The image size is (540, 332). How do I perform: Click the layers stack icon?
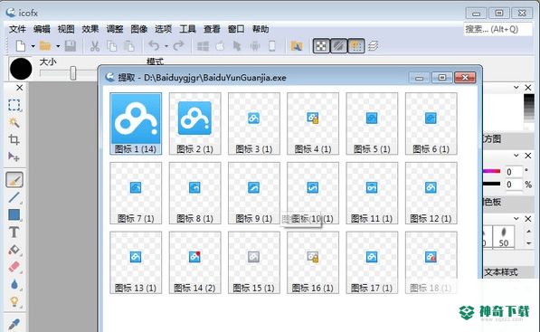click(373, 46)
